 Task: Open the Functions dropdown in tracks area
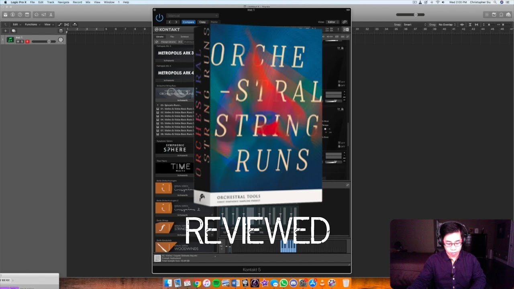tap(32, 24)
